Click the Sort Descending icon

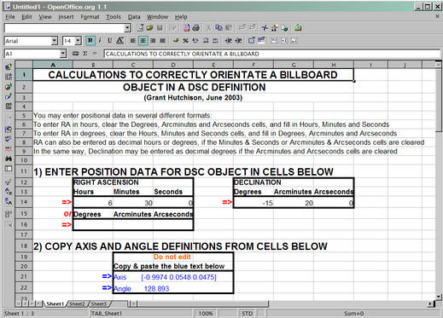pyautogui.click(x=9, y=201)
